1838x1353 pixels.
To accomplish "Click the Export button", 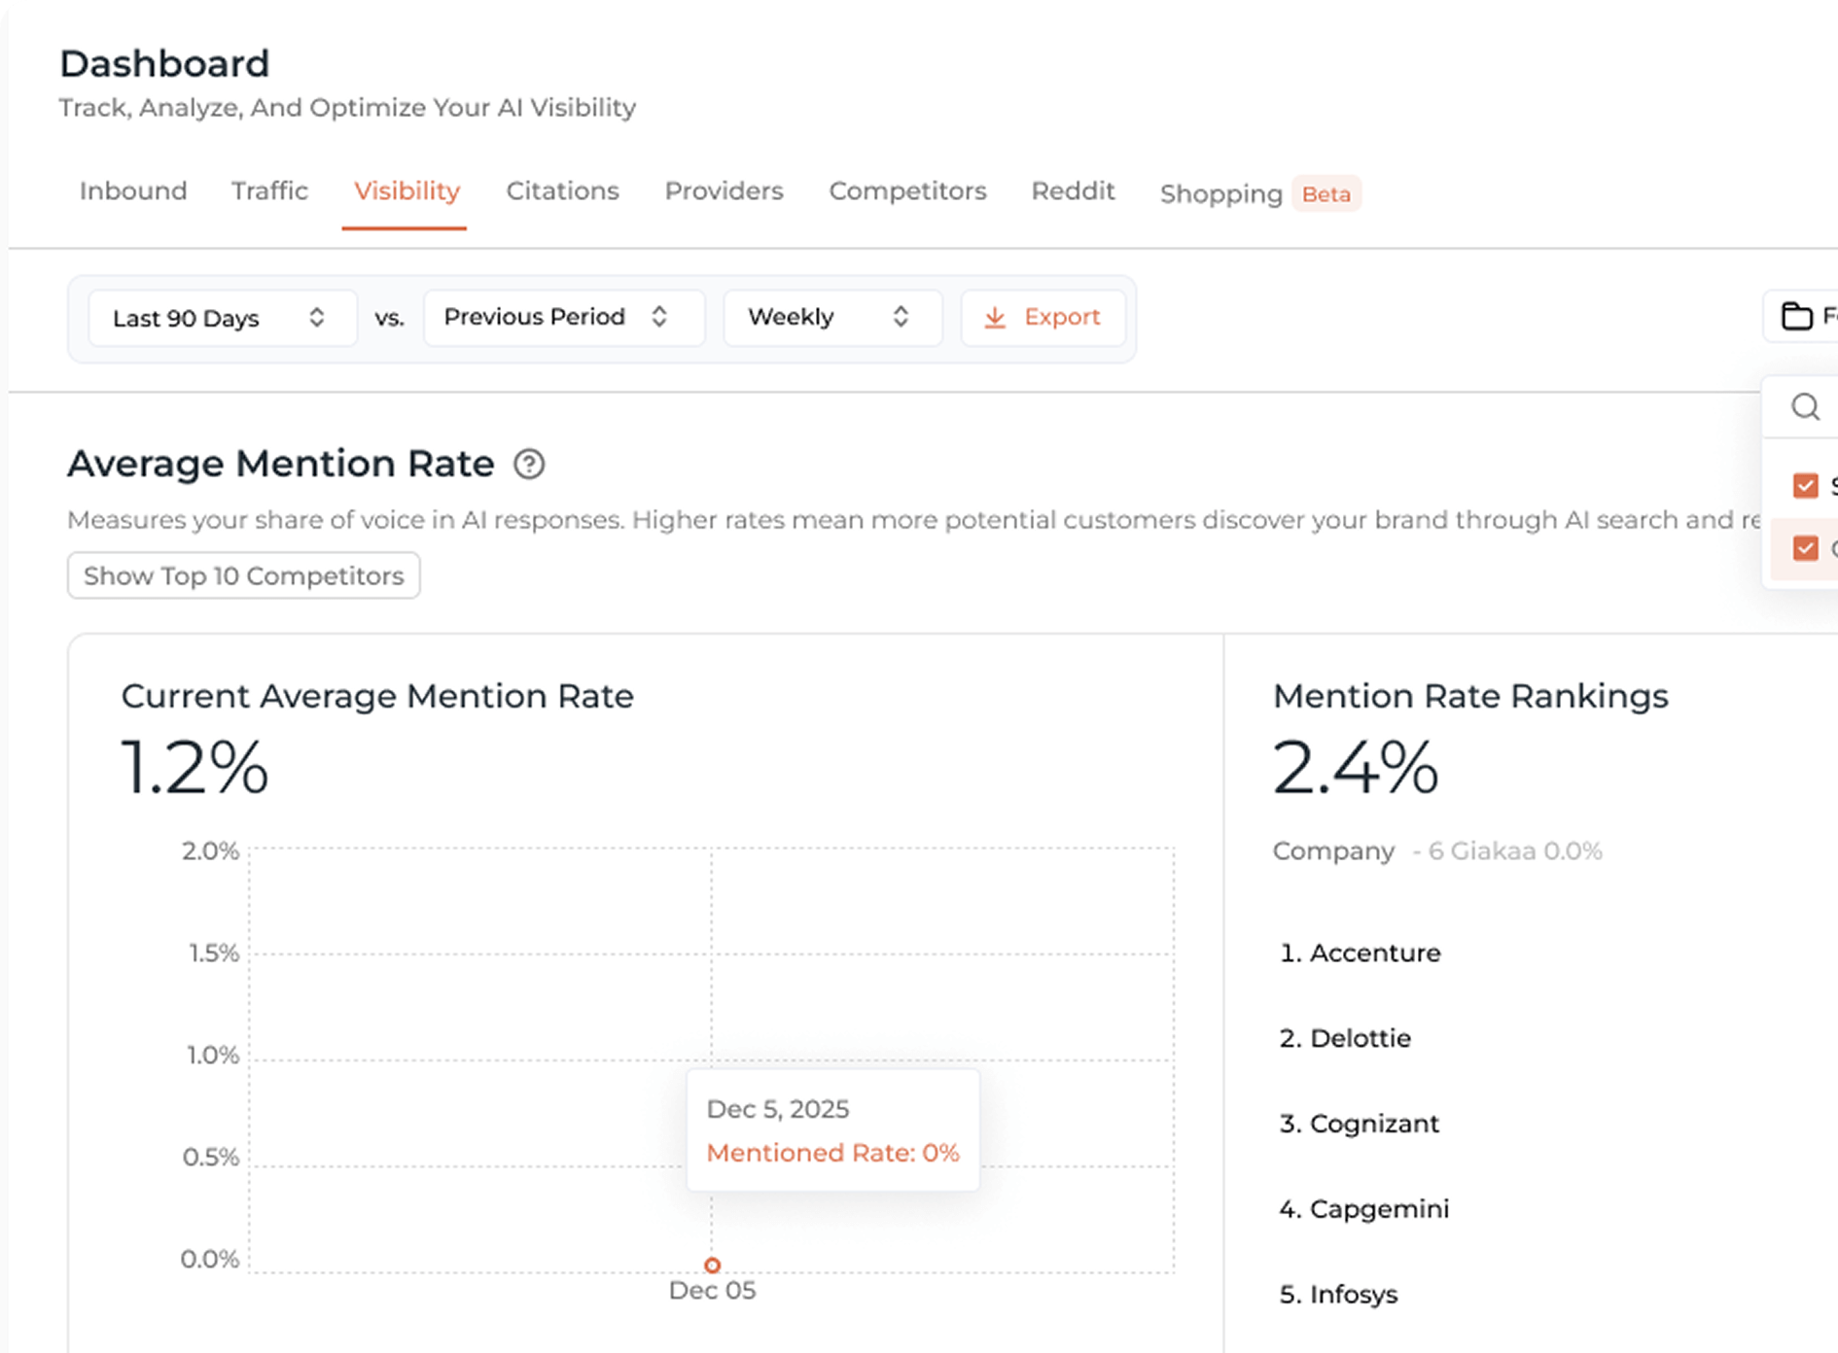I will pos(1043,317).
